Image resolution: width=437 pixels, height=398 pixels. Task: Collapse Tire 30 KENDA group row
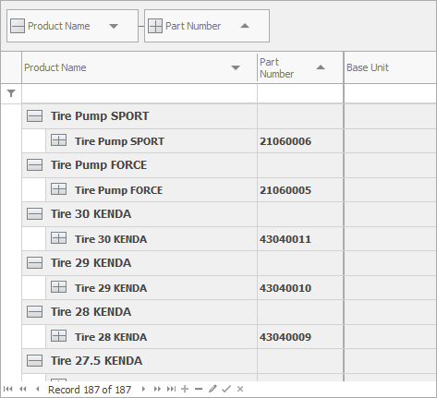click(34, 214)
